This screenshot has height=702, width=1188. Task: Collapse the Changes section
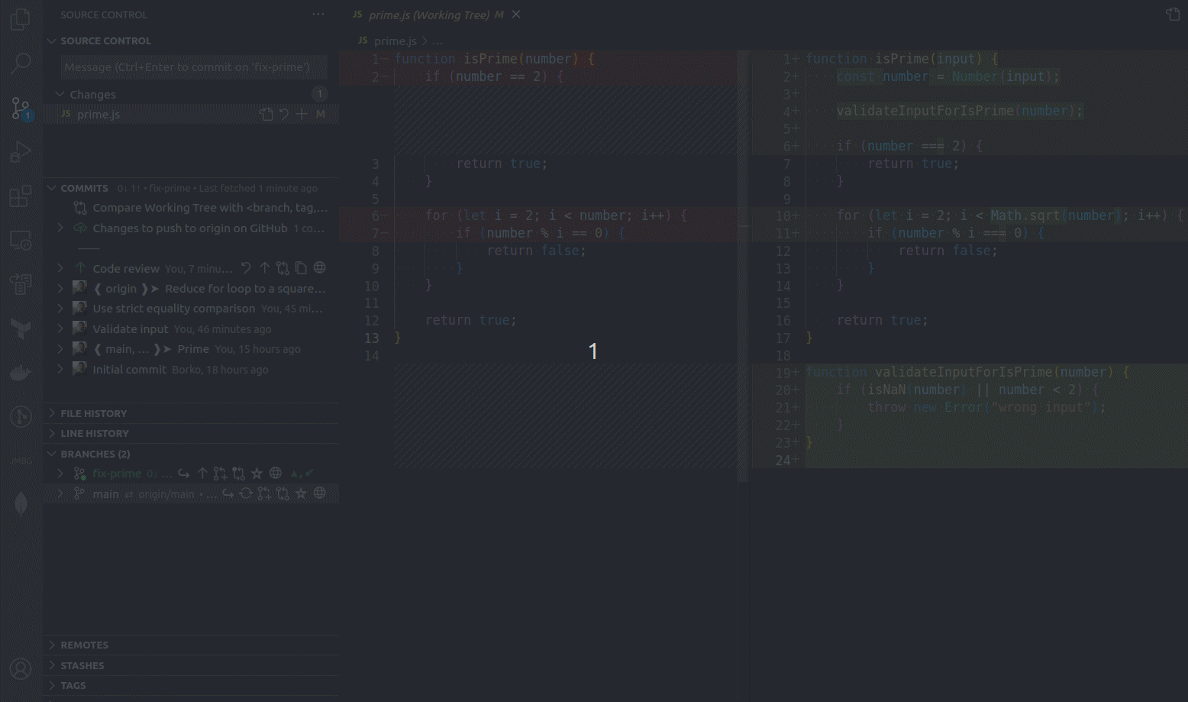click(60, 94)
